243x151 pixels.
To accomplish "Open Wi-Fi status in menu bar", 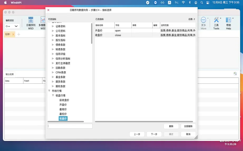I will click(183, 2).
